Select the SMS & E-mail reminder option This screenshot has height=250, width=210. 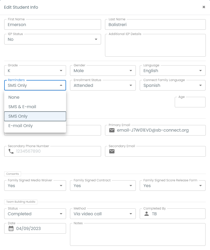click(x=22, y=107)
